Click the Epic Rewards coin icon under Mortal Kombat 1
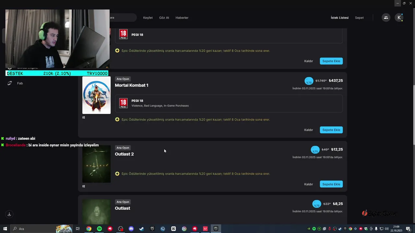 click(x=117, y=119)
